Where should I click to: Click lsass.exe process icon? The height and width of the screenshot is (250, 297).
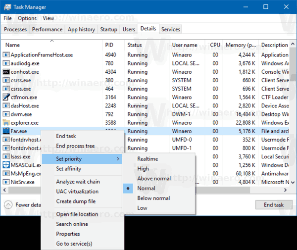click(x=6, y=156)
